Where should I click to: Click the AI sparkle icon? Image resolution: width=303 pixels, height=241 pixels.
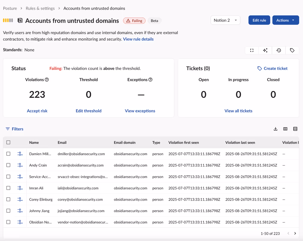pyautogui.click(x=265, y=50)
